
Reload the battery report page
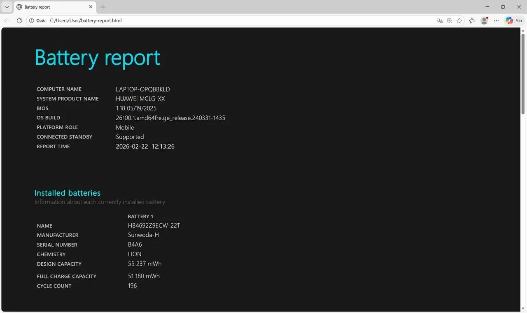click(x=19, y=21)
